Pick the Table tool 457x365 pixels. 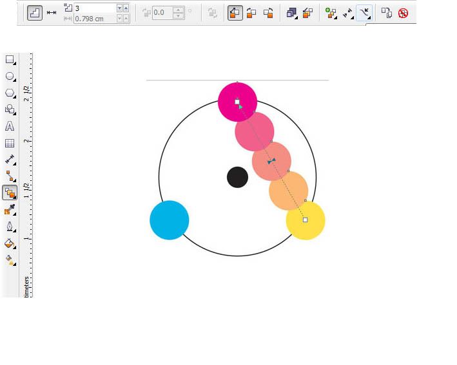click(x=10, y=144)
